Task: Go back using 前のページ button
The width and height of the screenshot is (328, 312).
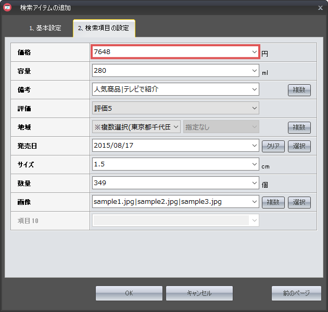Action: click(297, 293)
